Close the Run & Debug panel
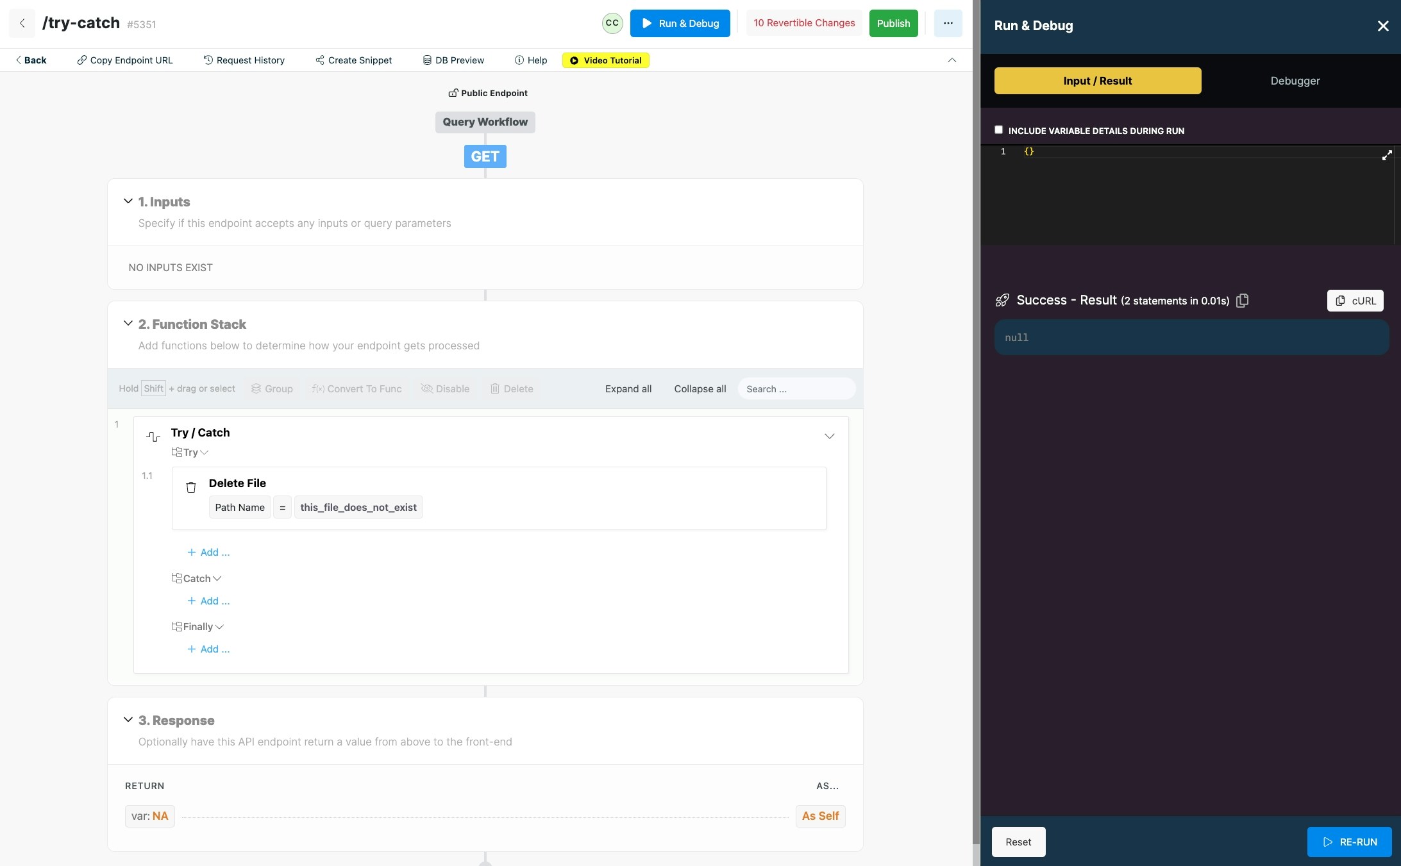Screen dimensions: 1401x866 pyautogui.click(x=1383, y=26)
